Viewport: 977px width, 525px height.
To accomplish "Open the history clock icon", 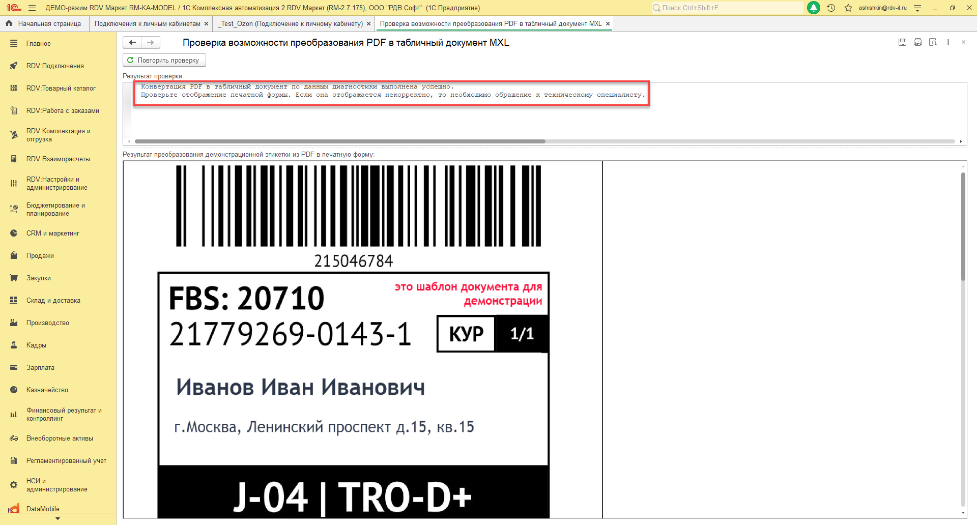I will point(831,8).
